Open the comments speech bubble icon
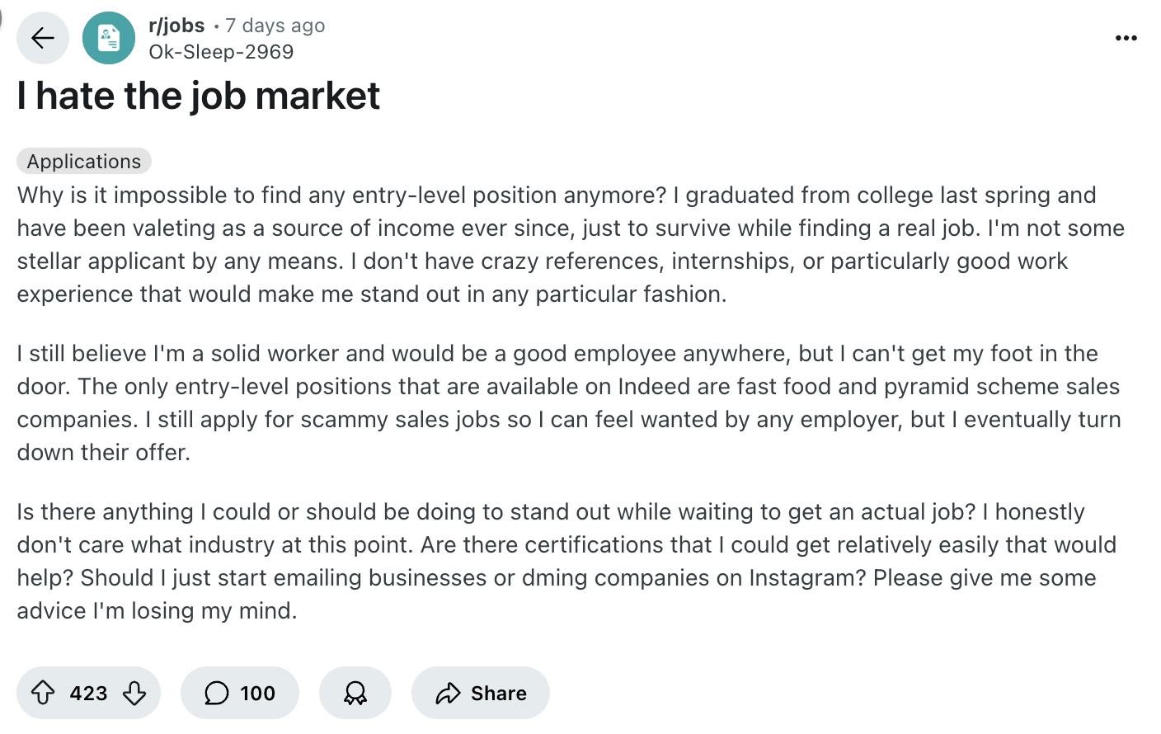This screenshot has height=734, width=1161. click(217, 693)
